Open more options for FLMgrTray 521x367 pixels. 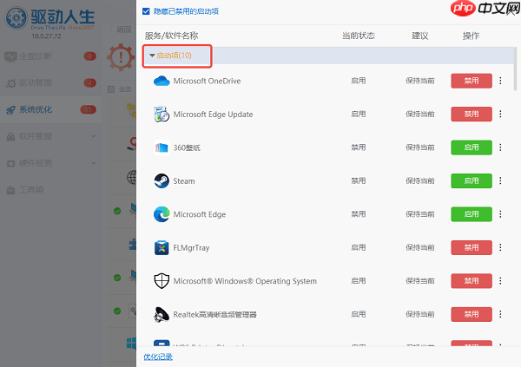(500, 247)
